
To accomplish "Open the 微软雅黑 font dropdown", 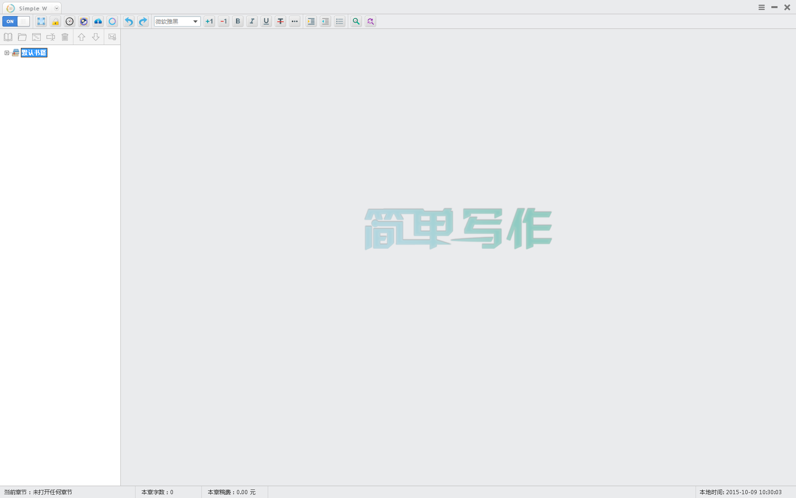I will [x=177, y=21].
